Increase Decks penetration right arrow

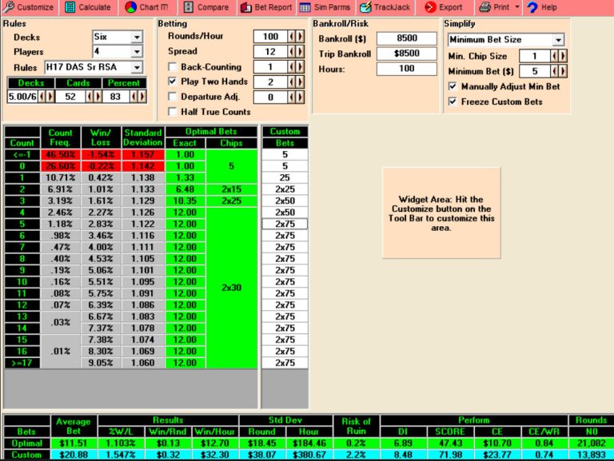pyautogui.click(x=50, y=96)
